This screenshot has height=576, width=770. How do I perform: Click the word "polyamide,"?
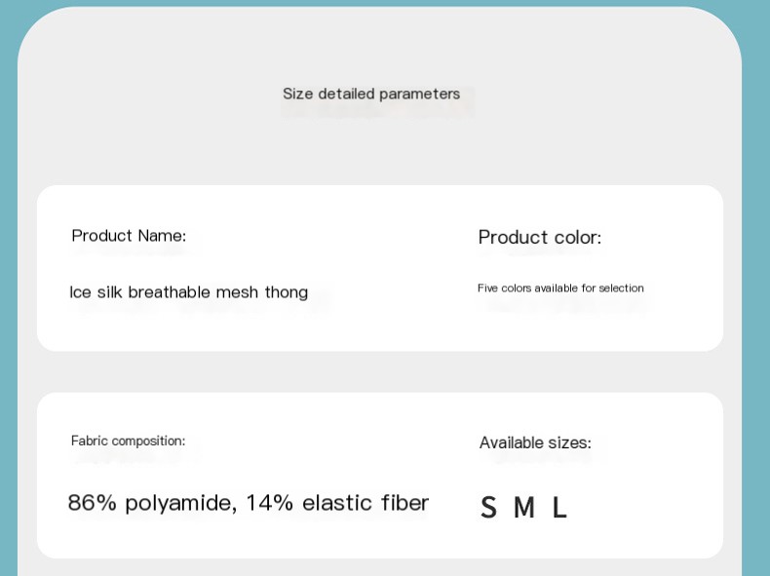[180, 504]
